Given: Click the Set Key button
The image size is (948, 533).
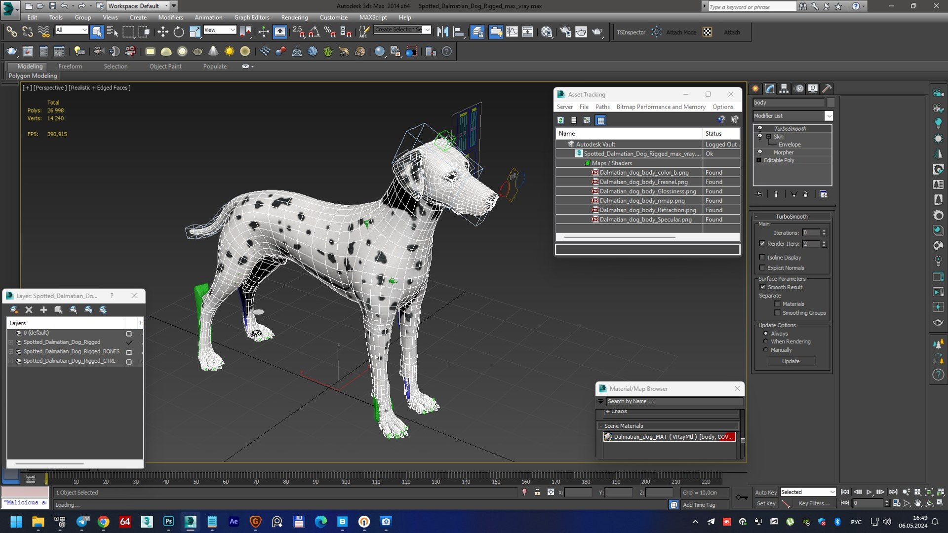Looking at the screenshot, I should [x=766, y=504].
